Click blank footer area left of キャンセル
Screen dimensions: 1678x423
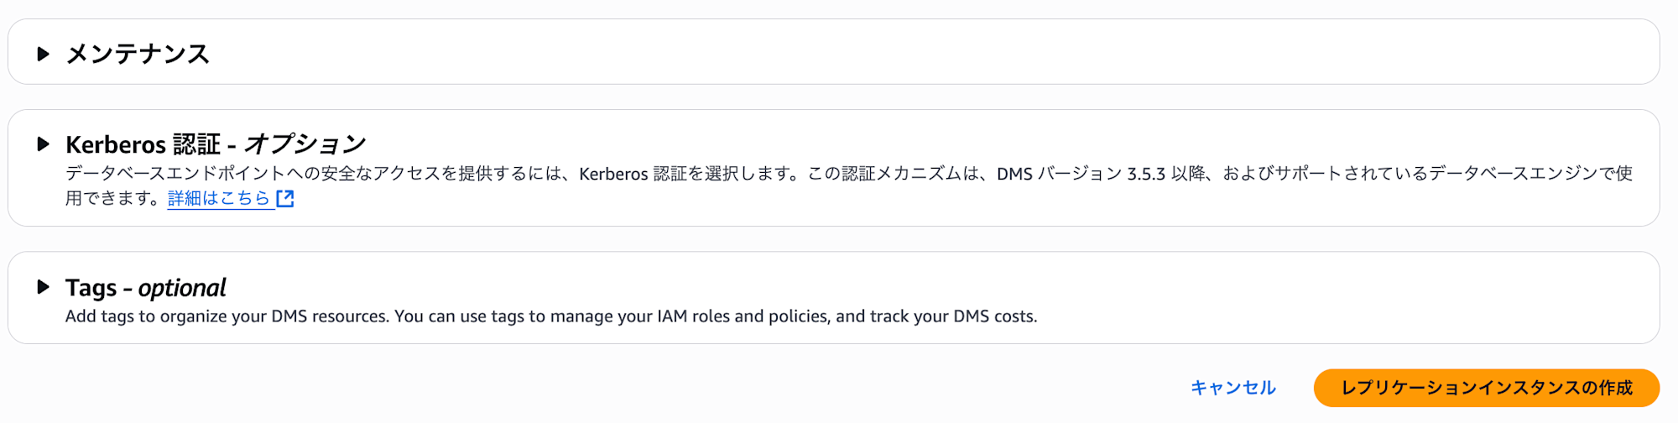coord(587,388)
